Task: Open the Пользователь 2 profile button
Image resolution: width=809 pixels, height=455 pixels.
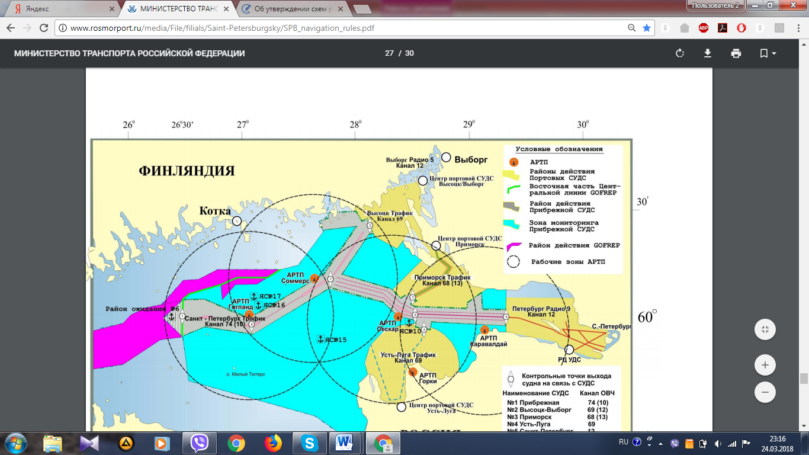Action: tap(715, 5)
